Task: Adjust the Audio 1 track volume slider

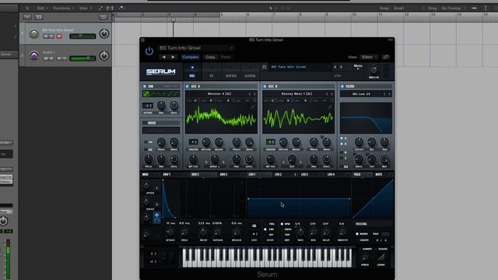Action: (x=82, y=58)
